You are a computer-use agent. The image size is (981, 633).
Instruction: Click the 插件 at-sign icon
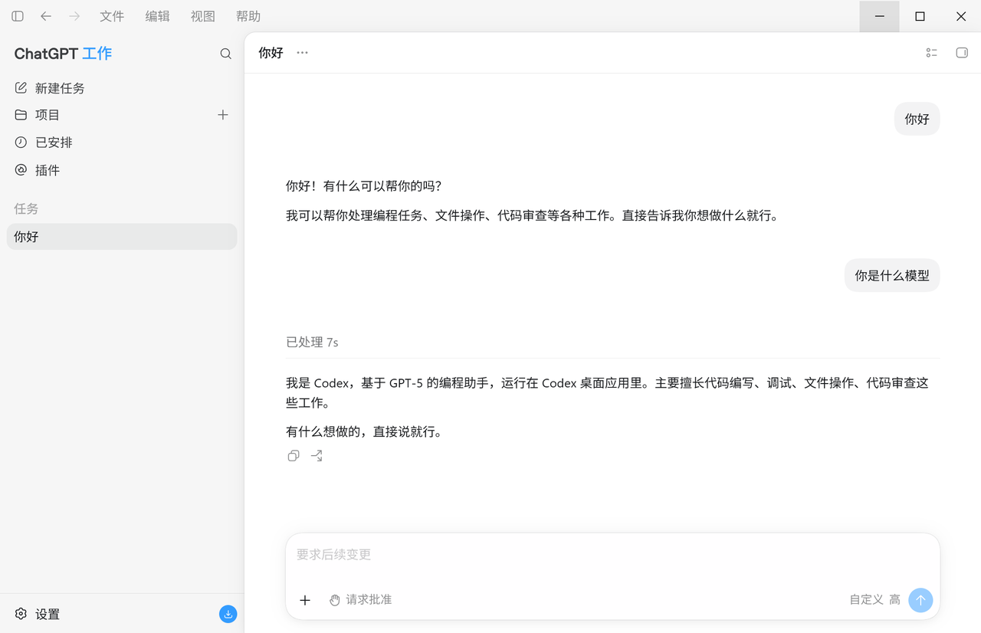pos(21,170)
